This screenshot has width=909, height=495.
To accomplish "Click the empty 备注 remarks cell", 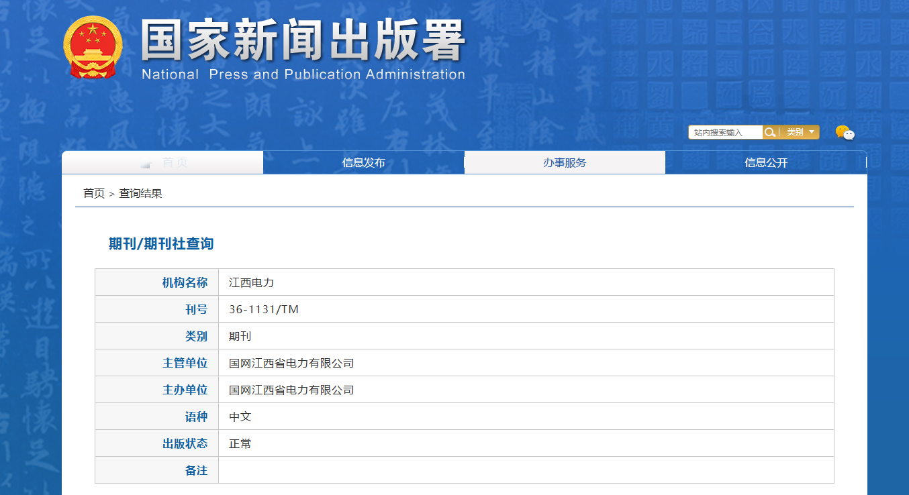I will [x=526, y=470].
